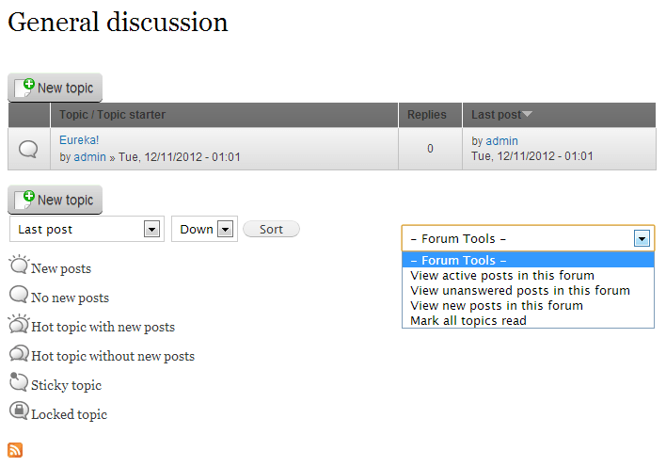Click the topic status icon beside Eureka!

pos(29,149)
